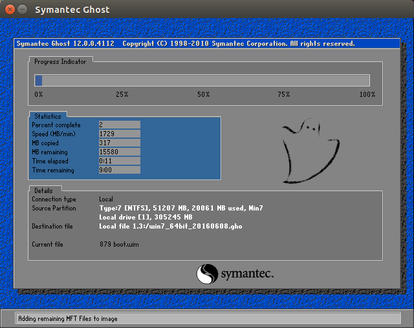Viewport: 414px width, 328px height.
Task: Click the 'Connection type' label
Action: tap(54, 200)
